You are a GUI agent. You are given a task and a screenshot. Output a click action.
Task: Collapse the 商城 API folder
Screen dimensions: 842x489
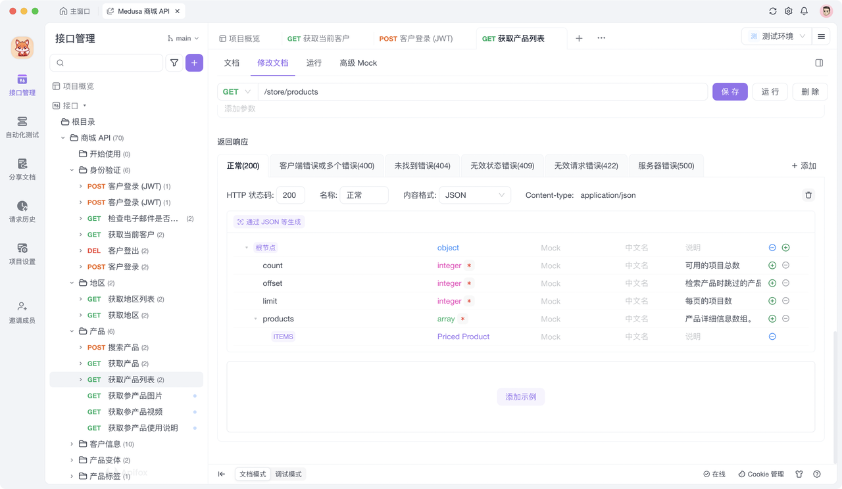63,138
